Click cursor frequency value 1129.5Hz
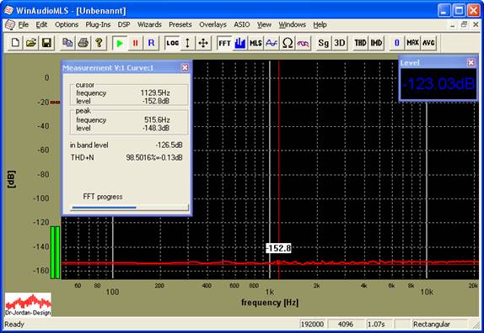This screenshot has height=333, width=484. (155, 92)
